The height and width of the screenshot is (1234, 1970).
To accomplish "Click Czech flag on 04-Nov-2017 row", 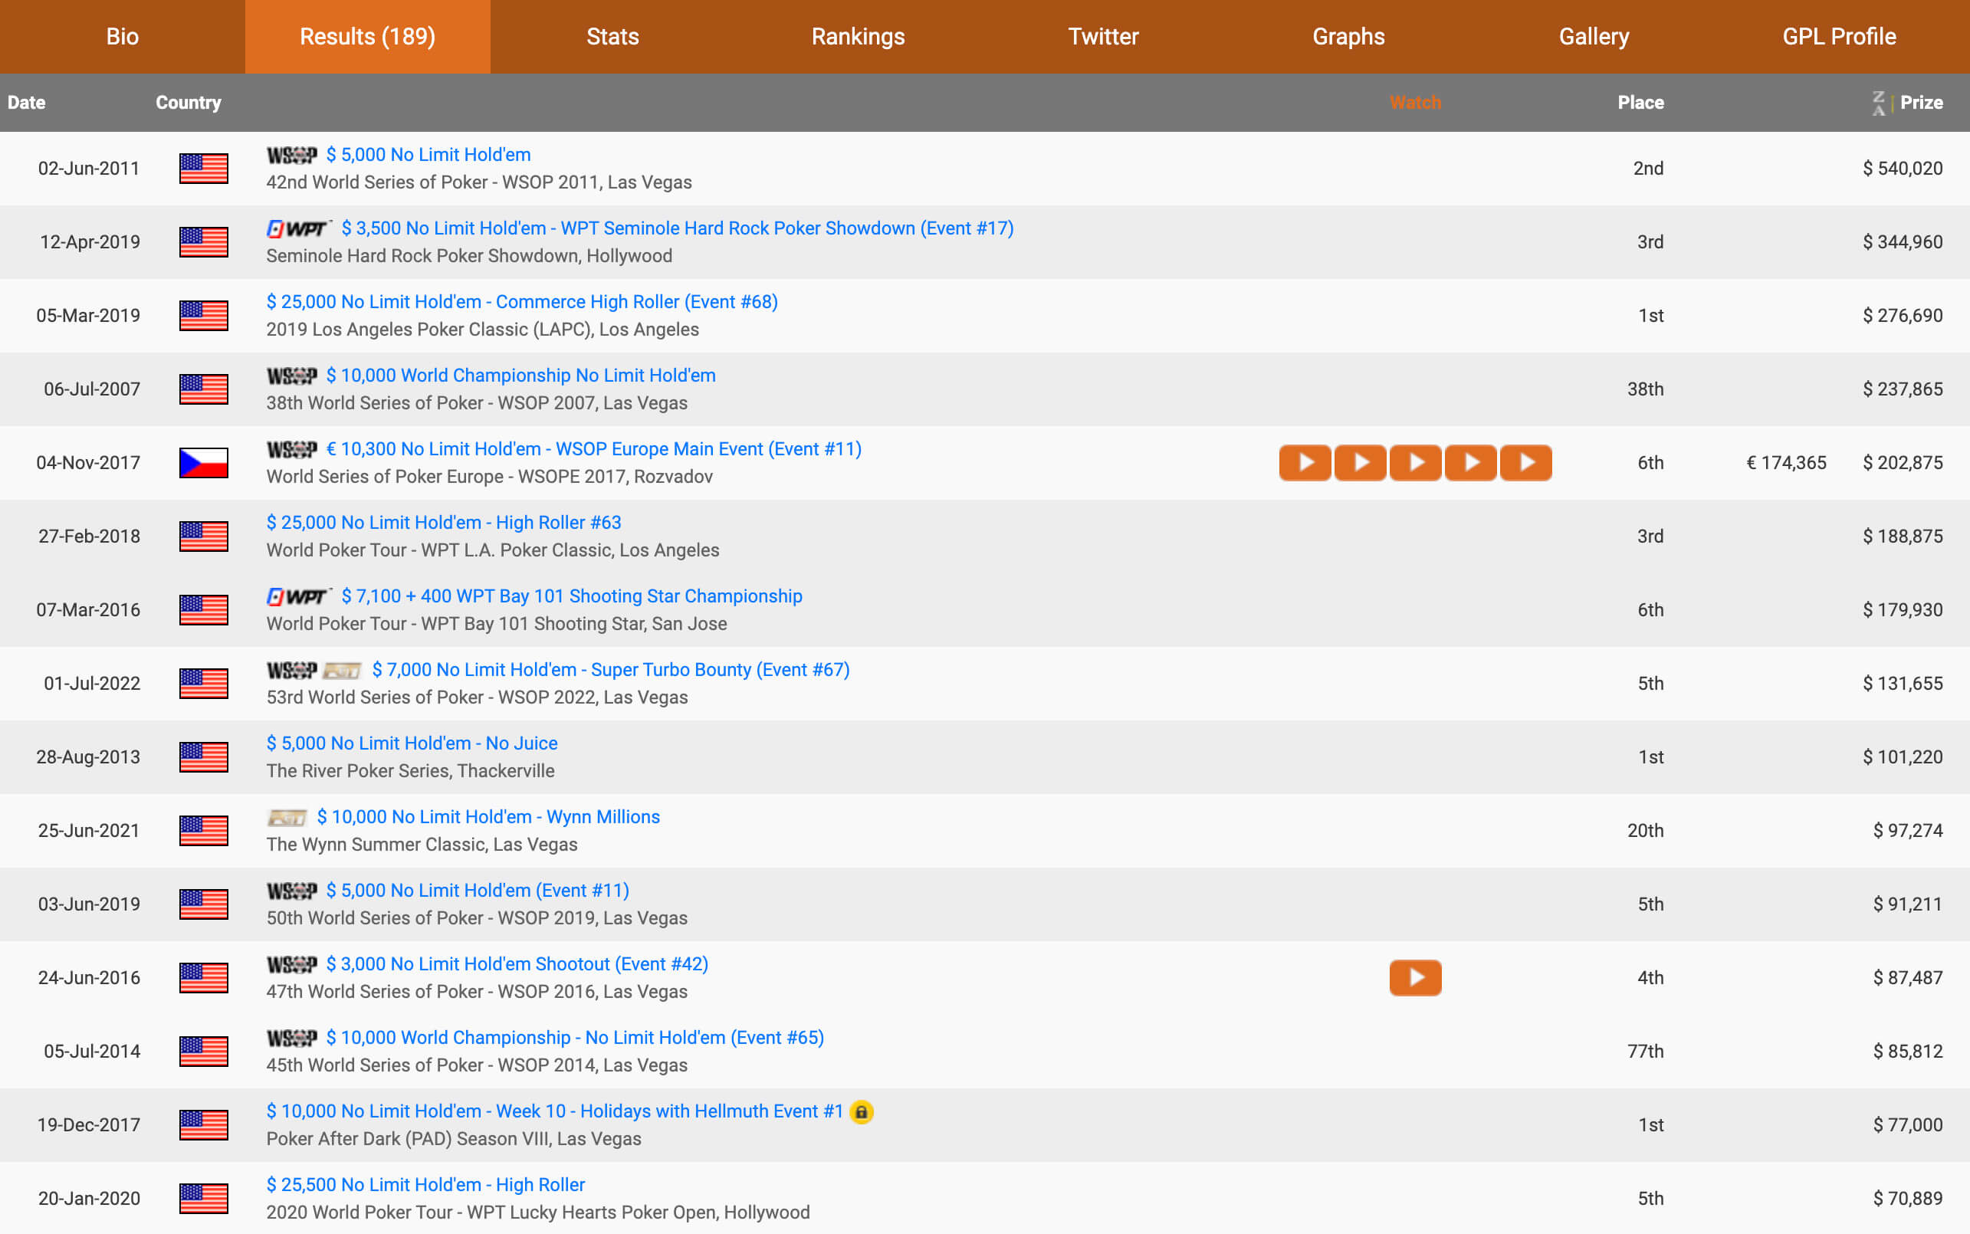I will 203,463.
